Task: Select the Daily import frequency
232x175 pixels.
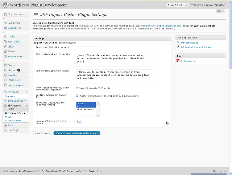Action: (x=77, y=88)
